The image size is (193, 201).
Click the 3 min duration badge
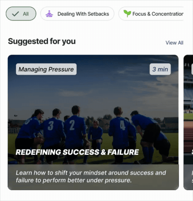pyautogui.click(x=160, y=69)
